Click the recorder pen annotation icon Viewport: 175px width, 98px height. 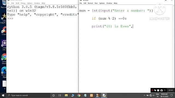tap(155, 90)
